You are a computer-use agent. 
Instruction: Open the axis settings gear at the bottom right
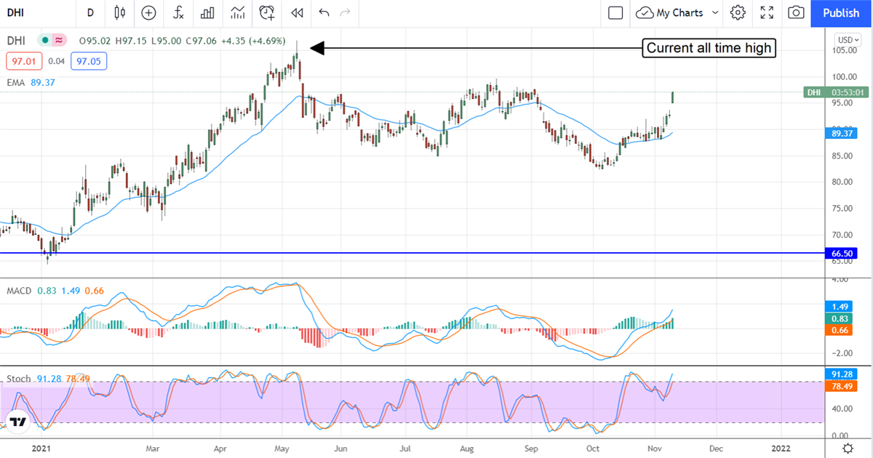[848, 447]
